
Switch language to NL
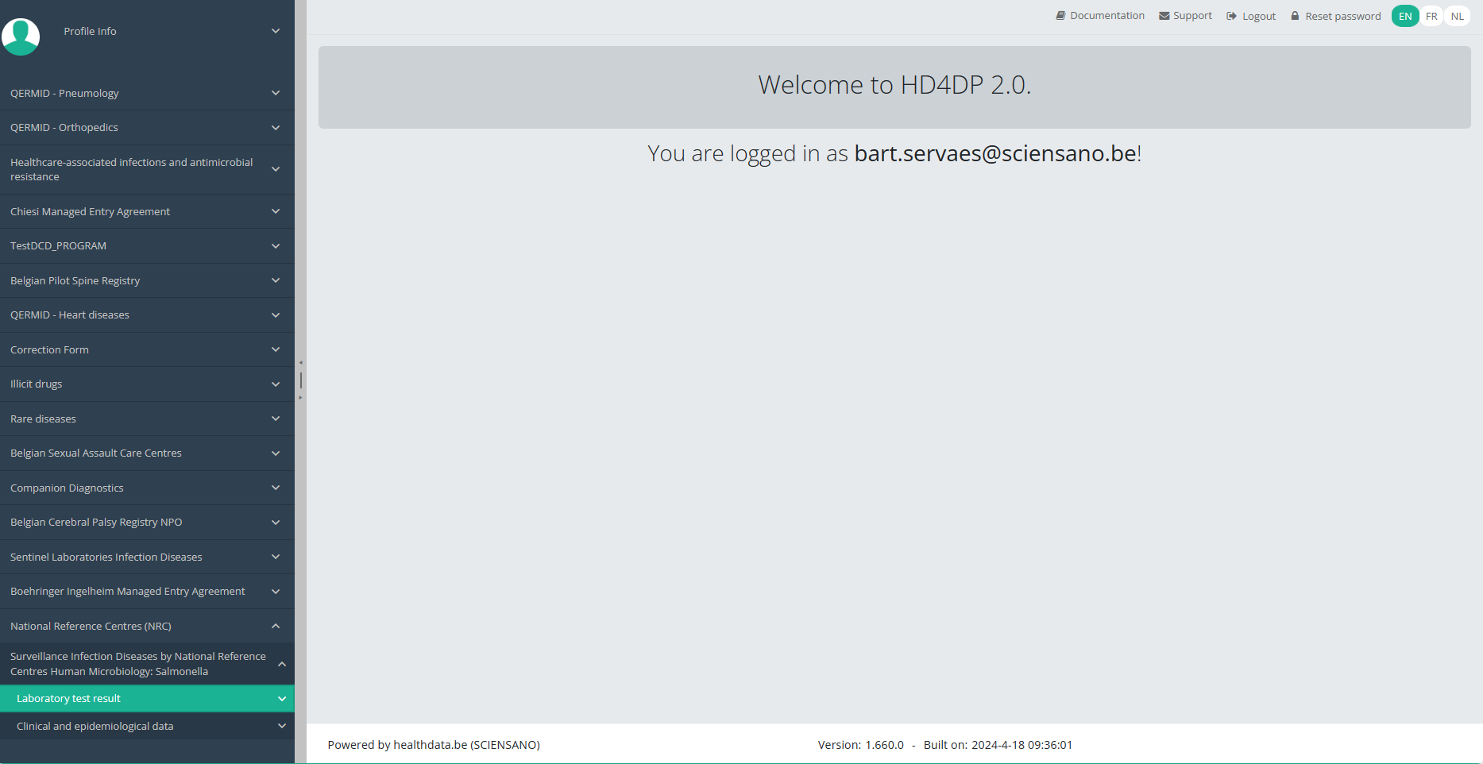[x=1457, y=16]
